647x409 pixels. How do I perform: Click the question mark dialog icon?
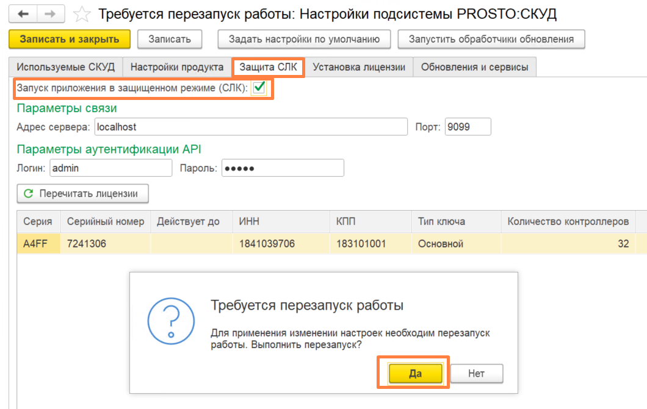171,321
